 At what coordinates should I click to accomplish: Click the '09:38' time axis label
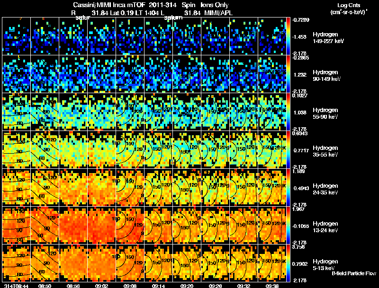pyautogui.click(x=272, y=286)
